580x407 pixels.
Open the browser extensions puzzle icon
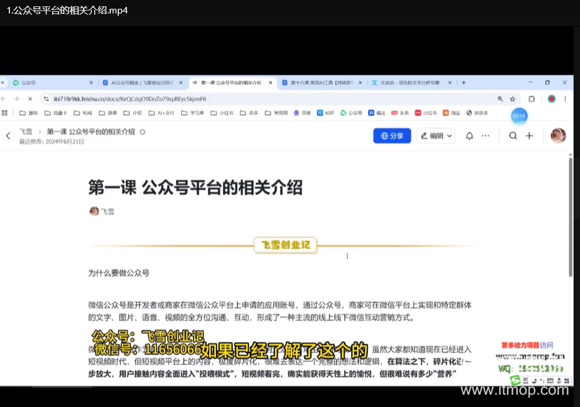point(531,99)
